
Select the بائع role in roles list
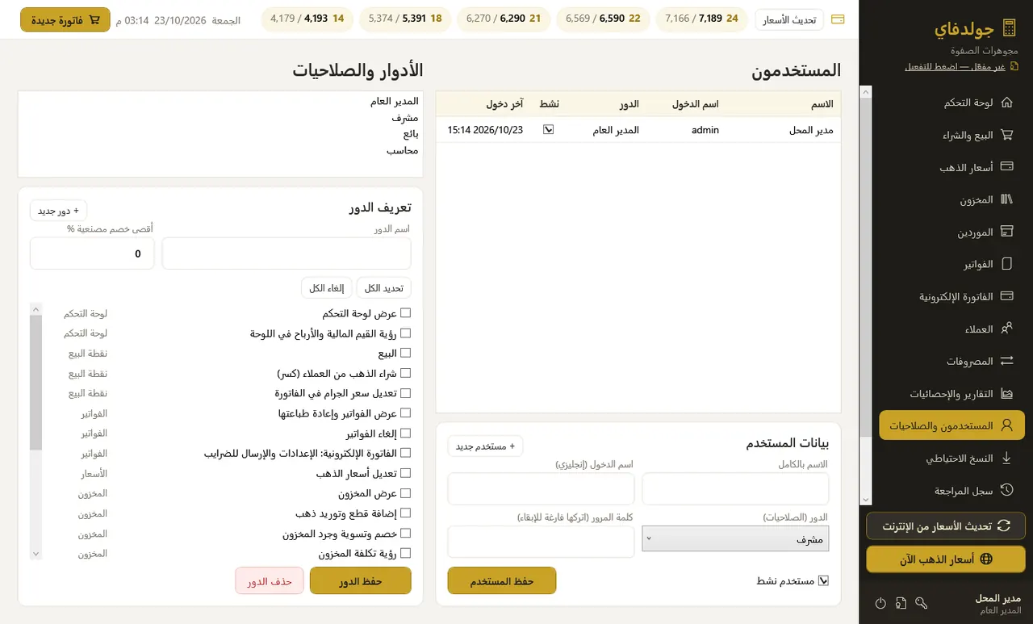[411, 134]
